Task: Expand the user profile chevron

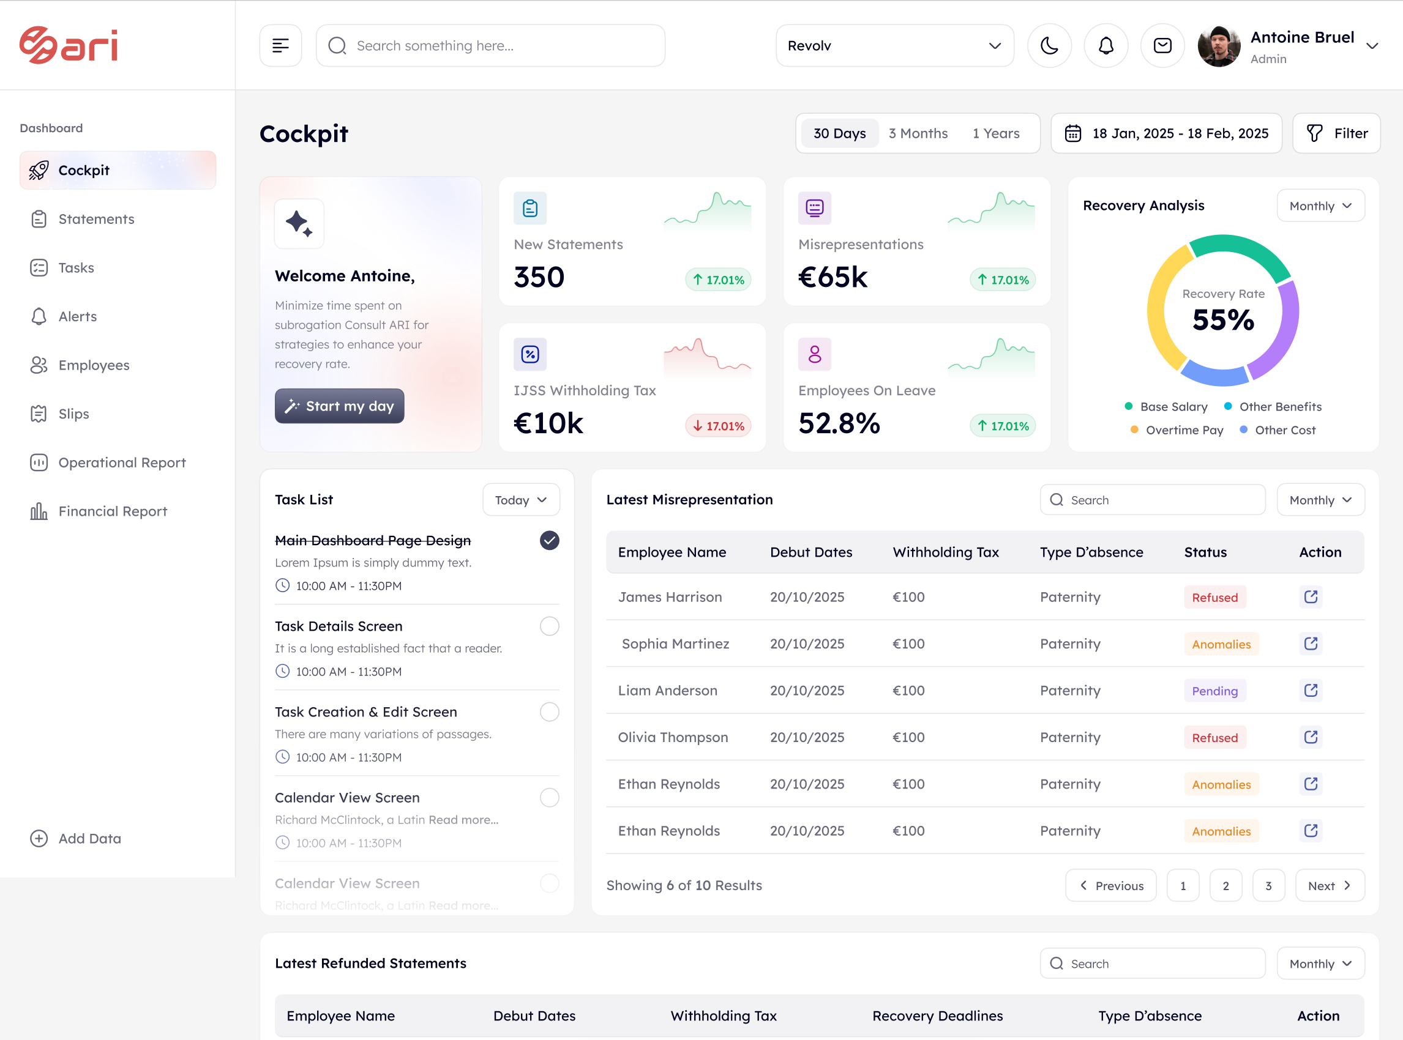Action: 1372,46
